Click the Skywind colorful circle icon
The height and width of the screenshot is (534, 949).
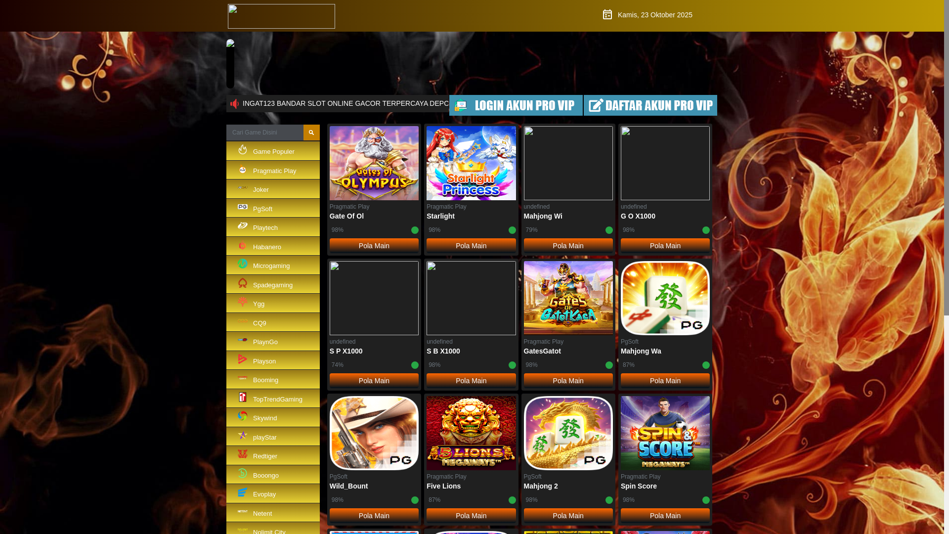tap(242, 416)
